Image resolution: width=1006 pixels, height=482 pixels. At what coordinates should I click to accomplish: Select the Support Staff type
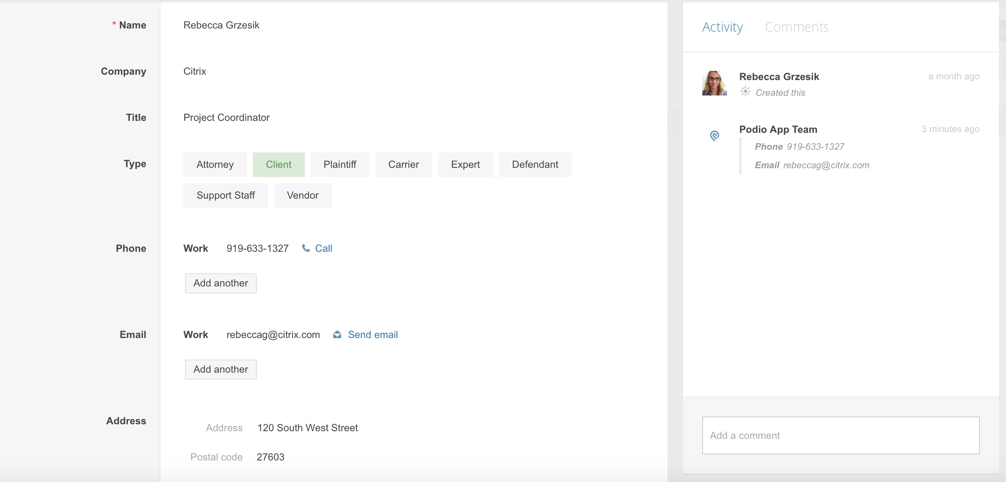pos(225,195)
